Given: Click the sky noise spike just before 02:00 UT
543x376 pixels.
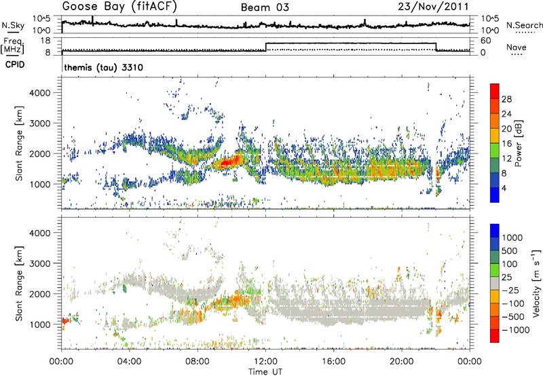Looking at the screenshot, I should [92, 20].
